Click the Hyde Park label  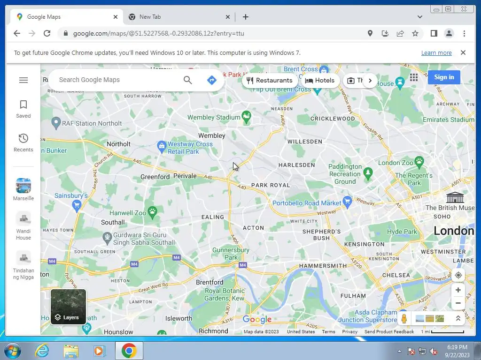click(x=402, y=232)
